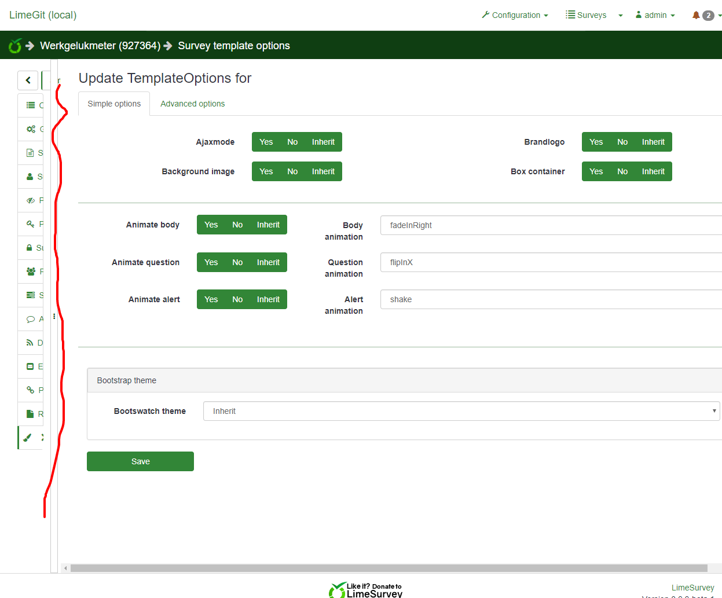Screen dimensions: 722x598
Task: Switch to the Advanced options tab
Action: pos(192,104)
